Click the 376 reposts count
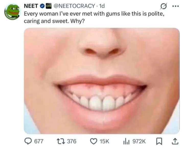Image resolution: width=184 pixels, height=149 pixels. tap(72, 141)
